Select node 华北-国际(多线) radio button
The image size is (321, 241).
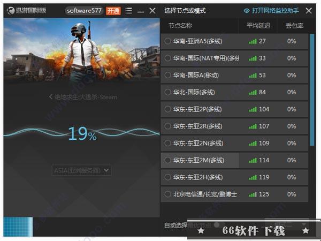[x=167, y=92]
